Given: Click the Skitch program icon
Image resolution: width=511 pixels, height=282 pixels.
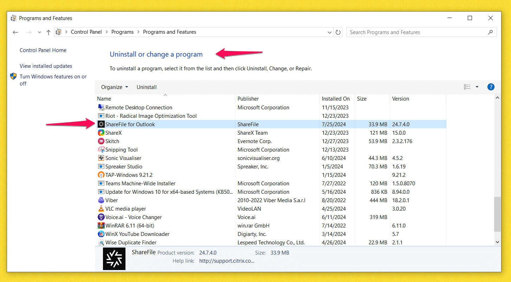Looking at the screenshot, I should [x=101, y=141].
